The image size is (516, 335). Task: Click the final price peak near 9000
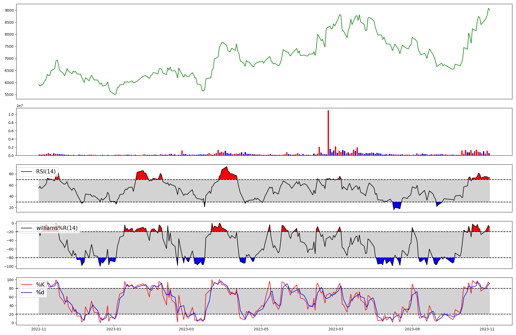click(x=488, y=9)
